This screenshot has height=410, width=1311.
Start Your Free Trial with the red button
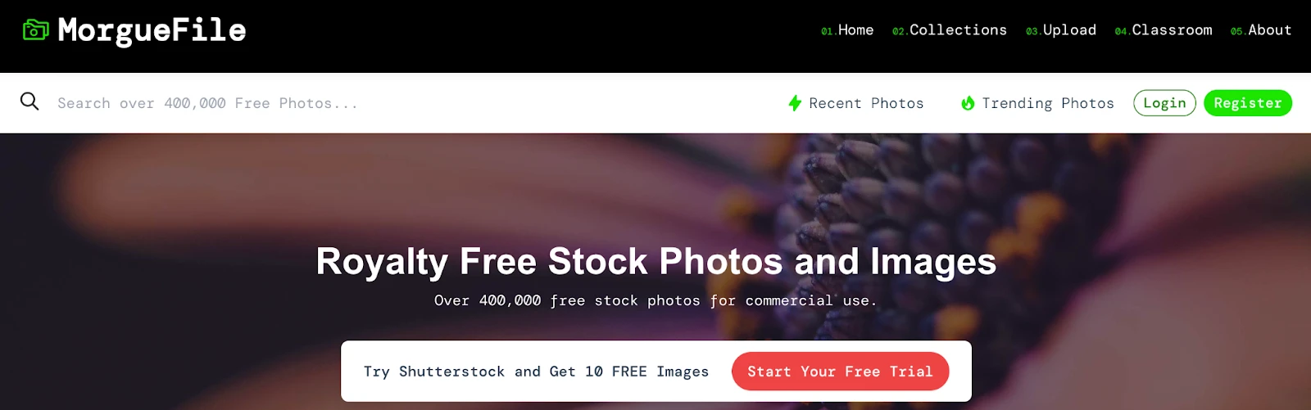click(840, 372)
